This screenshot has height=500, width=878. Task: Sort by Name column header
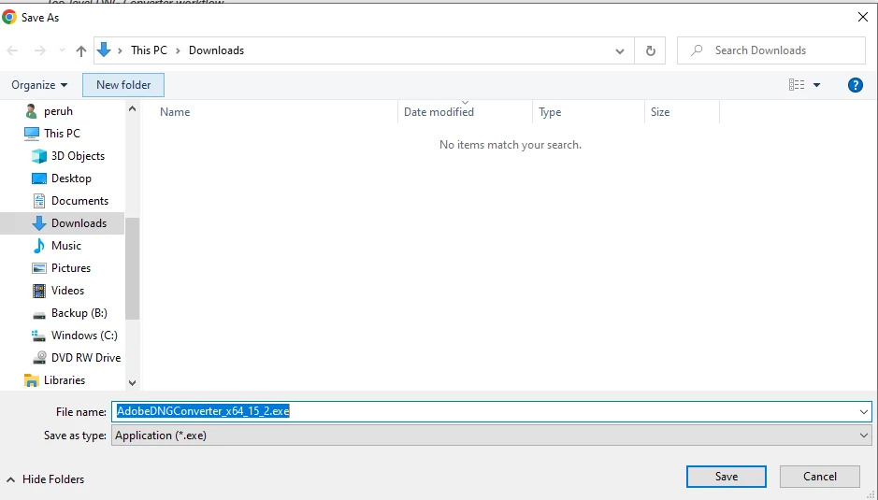[175, 112]
